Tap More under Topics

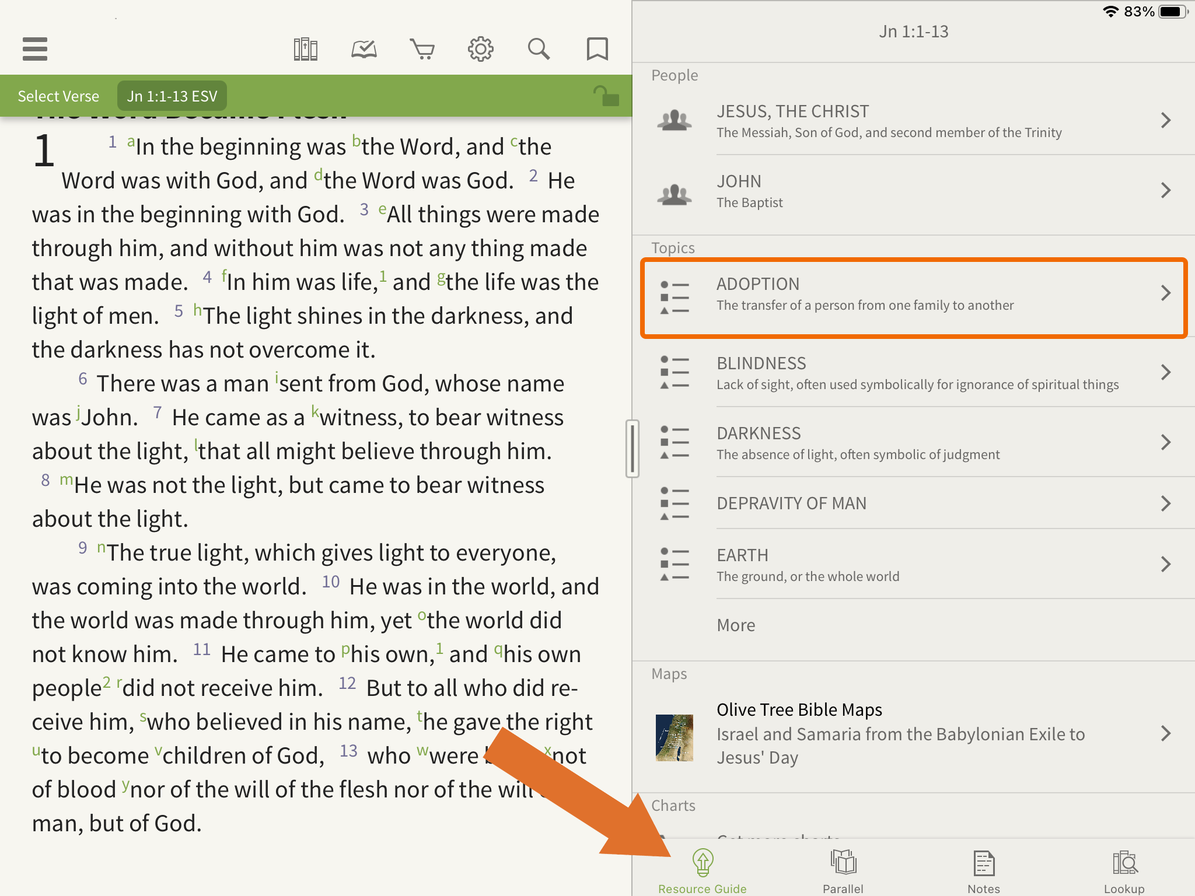pyautogui.click(x=736, y=625)
